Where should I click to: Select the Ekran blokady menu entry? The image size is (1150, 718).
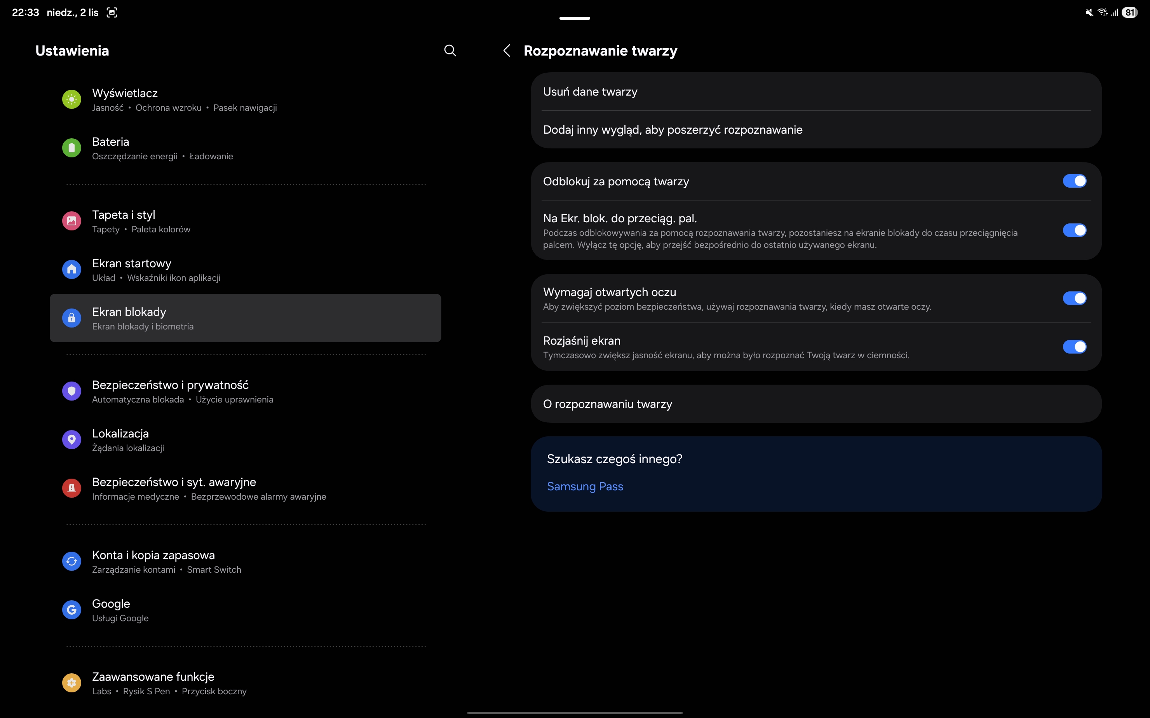(x=245, y=318)
